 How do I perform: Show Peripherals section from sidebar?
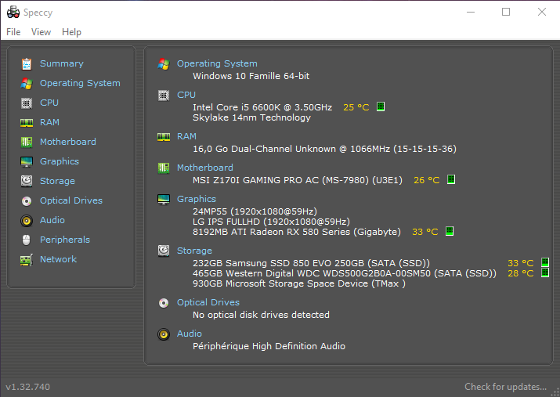click(x=65, y=240)
